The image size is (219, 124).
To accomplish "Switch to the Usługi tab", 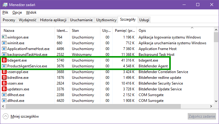I will (x=144, y=20).
